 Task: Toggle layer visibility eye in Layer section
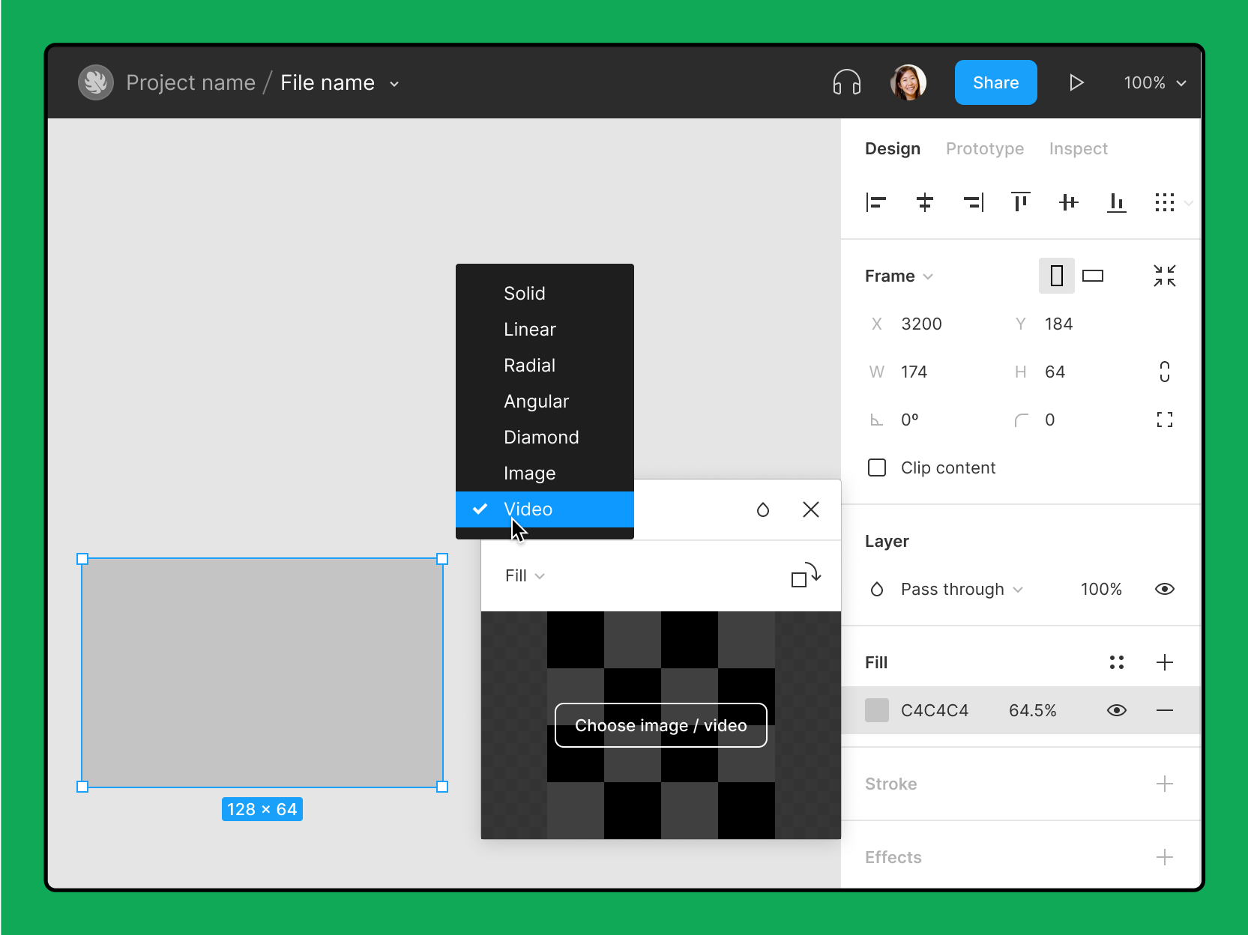tap(1164, 589)
